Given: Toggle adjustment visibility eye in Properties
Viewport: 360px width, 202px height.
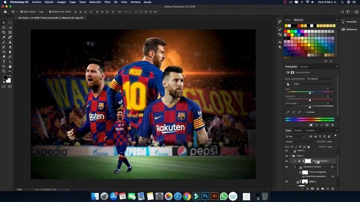Looking at the screenshot, I should (327, 125).
